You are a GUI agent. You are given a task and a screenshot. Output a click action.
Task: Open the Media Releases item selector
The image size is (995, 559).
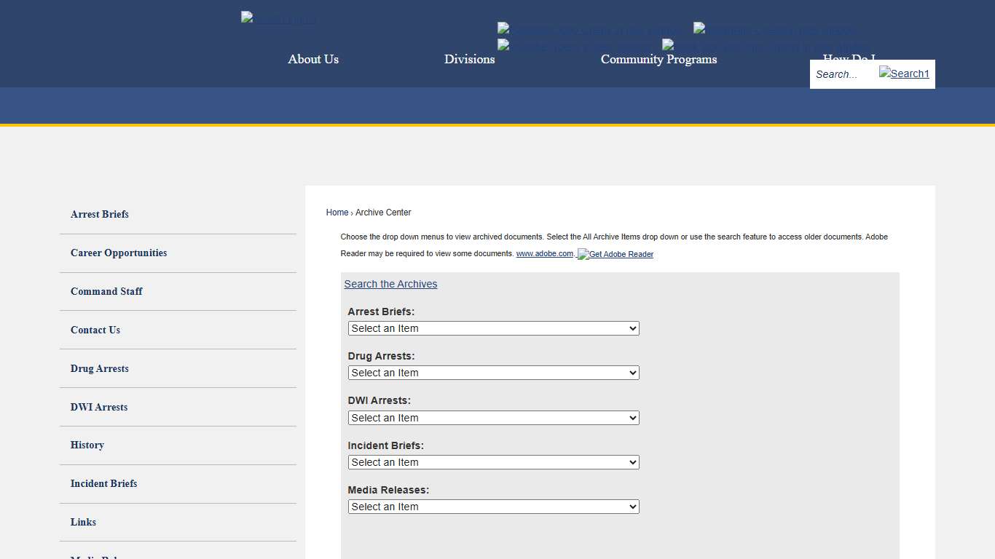493,507
